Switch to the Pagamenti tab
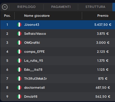The image size is (115, 102). click(61, 7)
